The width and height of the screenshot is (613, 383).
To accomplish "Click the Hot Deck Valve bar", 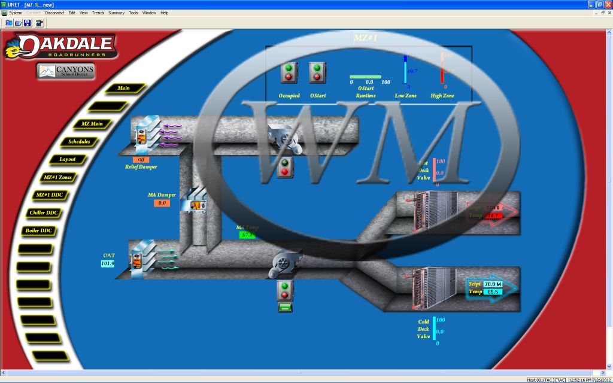I will coord(434,171).
